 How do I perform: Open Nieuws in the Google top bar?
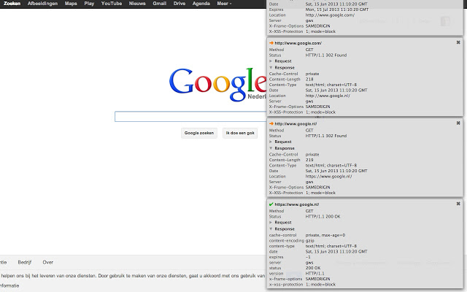point(137,4)
